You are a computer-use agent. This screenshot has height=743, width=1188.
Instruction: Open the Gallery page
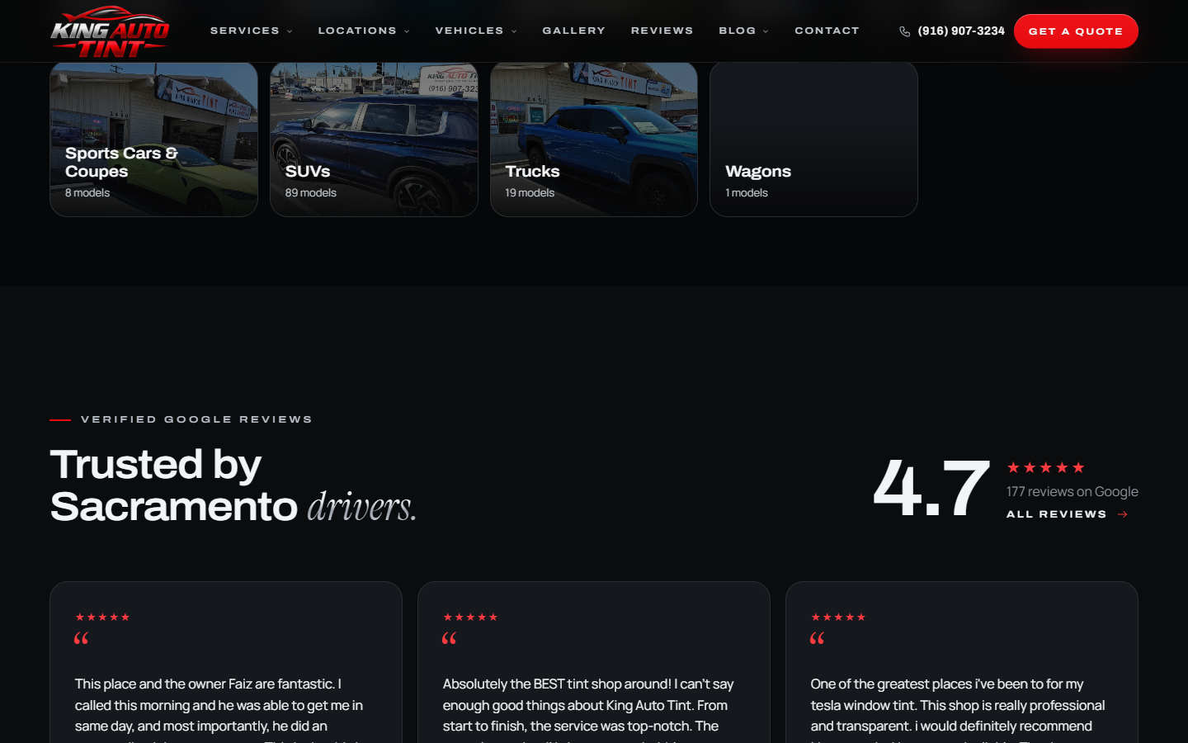573,31
